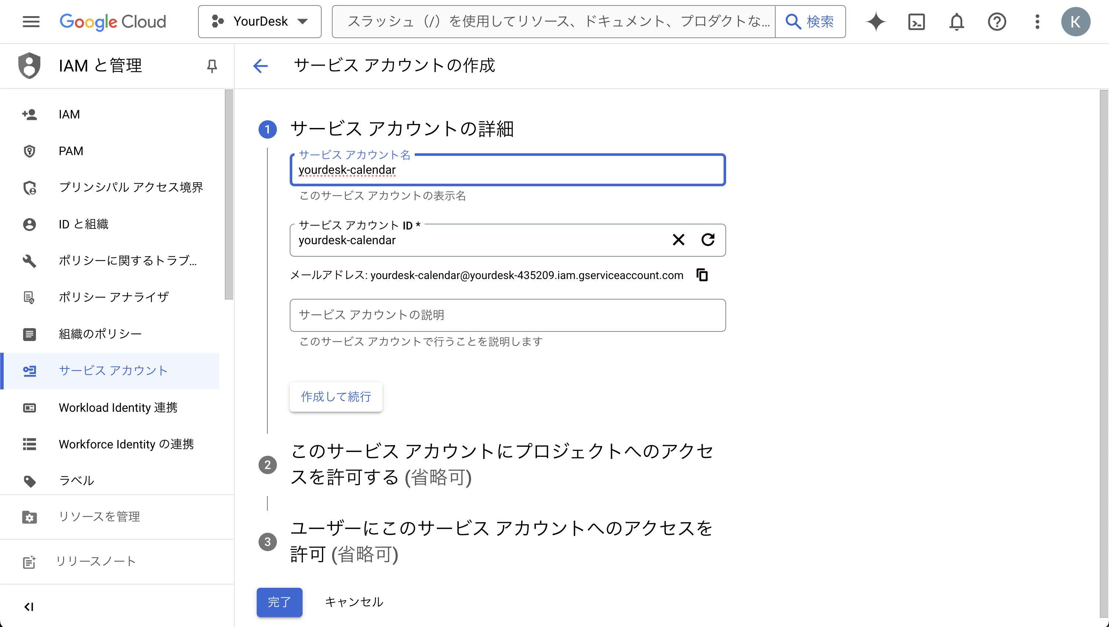Click the プリンシパル アクセス境界 shield icon
This screenshot has height=627, width=1109.
tap(29, 188)
